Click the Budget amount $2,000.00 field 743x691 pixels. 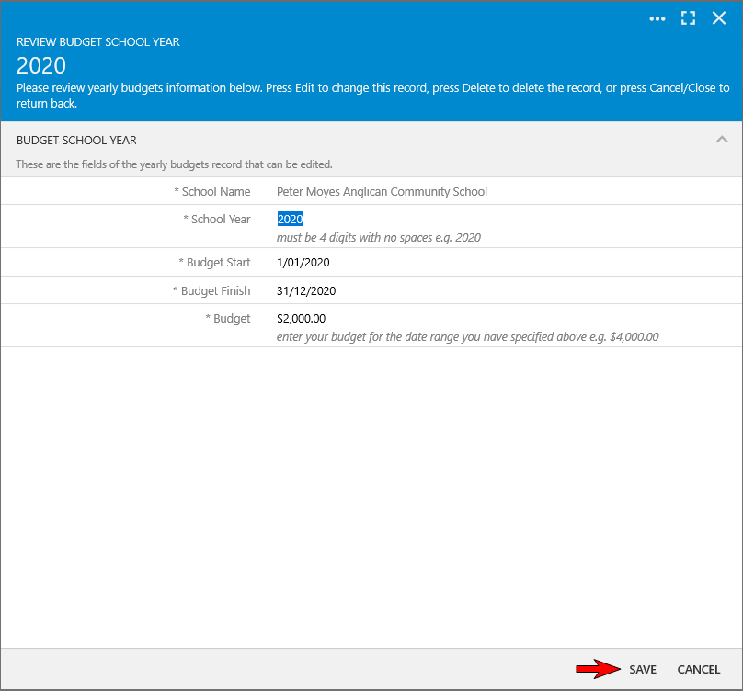point(301,319)
